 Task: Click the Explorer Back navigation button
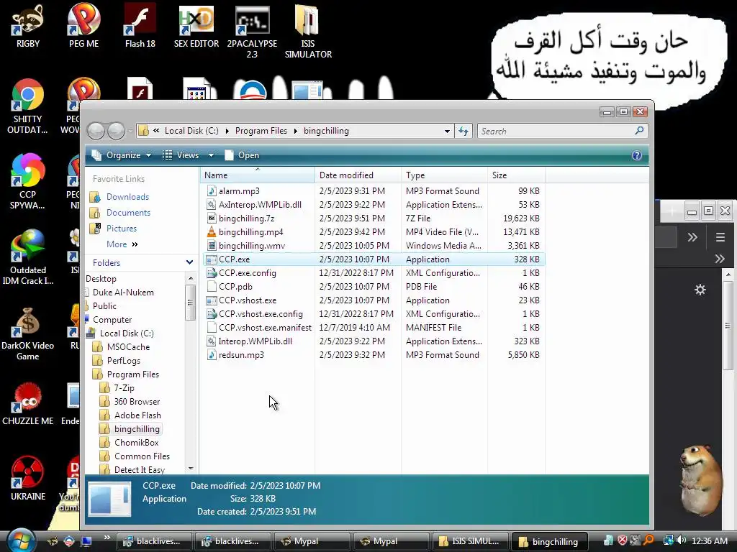click(x=96, y=131)
